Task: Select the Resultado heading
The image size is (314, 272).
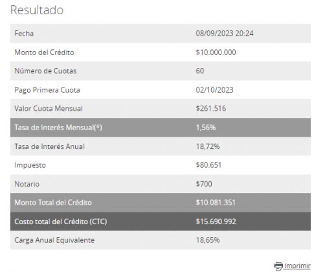Action: (x=37, y=10)
